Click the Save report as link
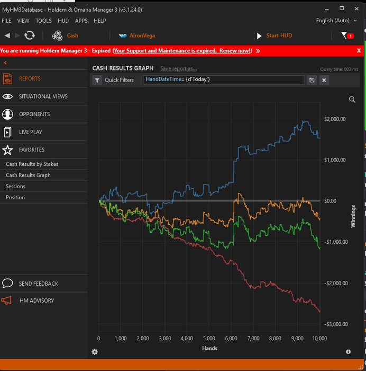Screen dimensions: 366x371 (x=178, y=68)
